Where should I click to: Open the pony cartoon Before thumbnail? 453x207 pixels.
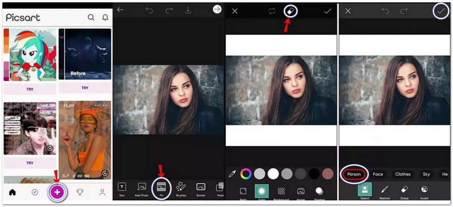[30, 55]
